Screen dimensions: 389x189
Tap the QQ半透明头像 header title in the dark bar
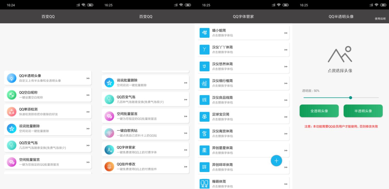pyautogui.click(x=341, y=16)
